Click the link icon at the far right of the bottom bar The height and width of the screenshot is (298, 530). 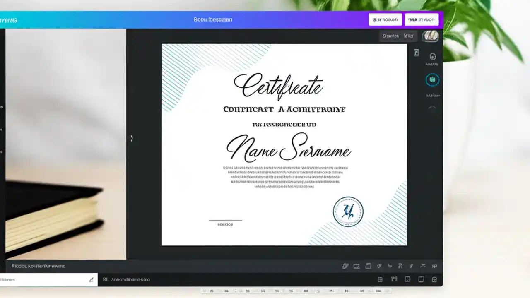(x=434, y=266)
